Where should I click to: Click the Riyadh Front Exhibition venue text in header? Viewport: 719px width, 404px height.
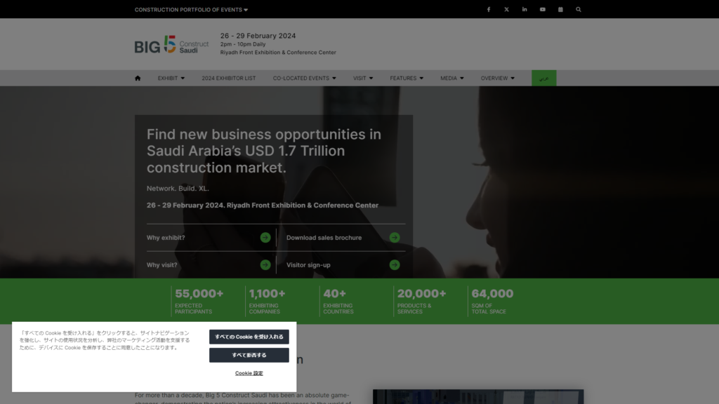point(278,53)
